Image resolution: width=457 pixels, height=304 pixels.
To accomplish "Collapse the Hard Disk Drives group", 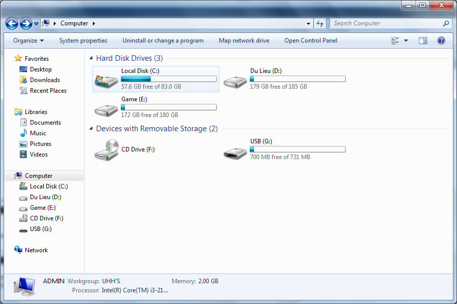I will pos(91,58).
